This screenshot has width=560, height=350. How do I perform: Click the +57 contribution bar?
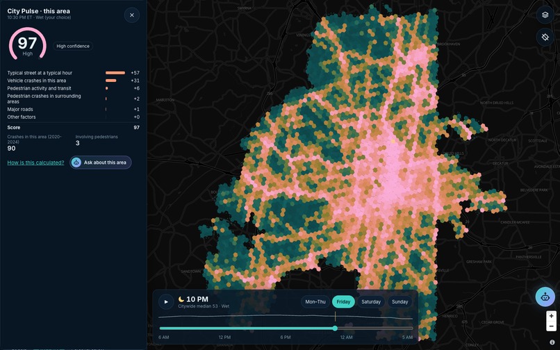(115, 73)
